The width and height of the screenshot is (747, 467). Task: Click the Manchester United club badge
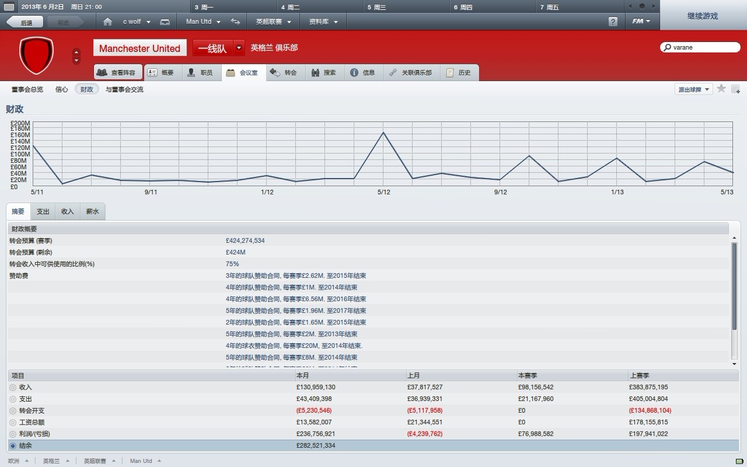36,55
